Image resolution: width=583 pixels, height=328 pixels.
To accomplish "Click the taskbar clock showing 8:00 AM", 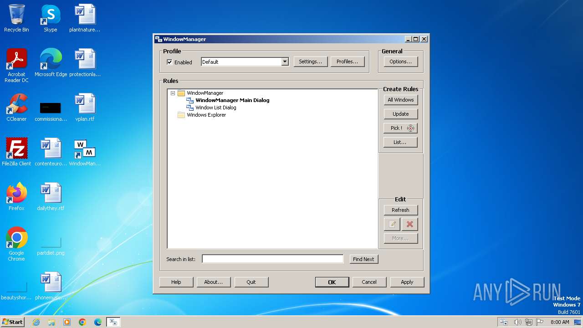I will click(x=560, y=322).
